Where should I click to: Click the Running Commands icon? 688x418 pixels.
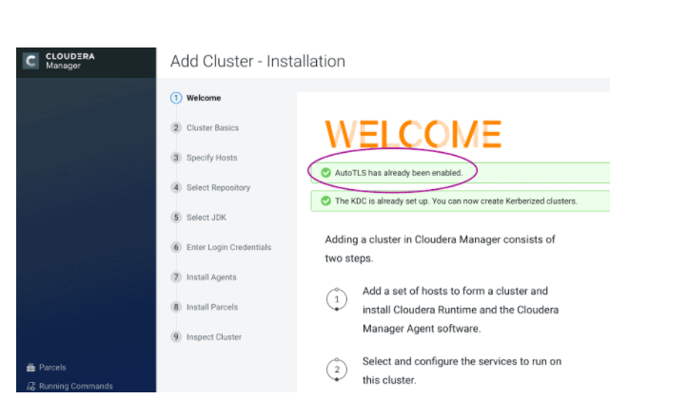[30, 386]
